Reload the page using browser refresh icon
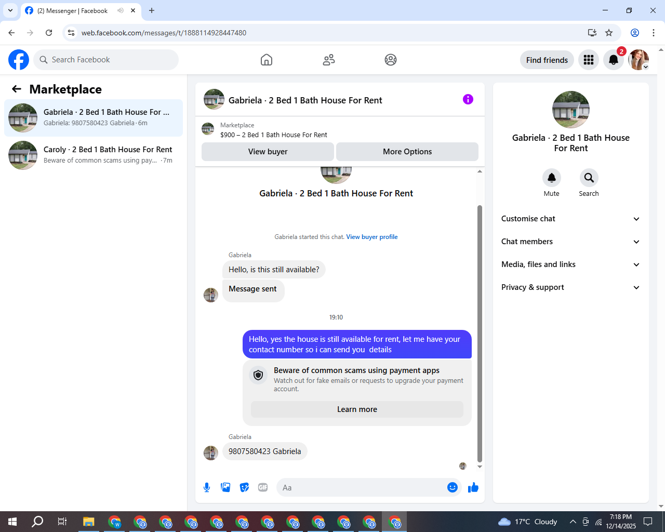Image resolution: width=665 pixels, height=532 pixels. [x=49, y=33]
